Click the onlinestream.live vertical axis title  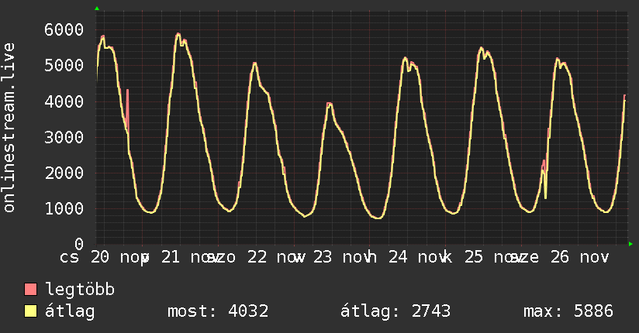9,128
